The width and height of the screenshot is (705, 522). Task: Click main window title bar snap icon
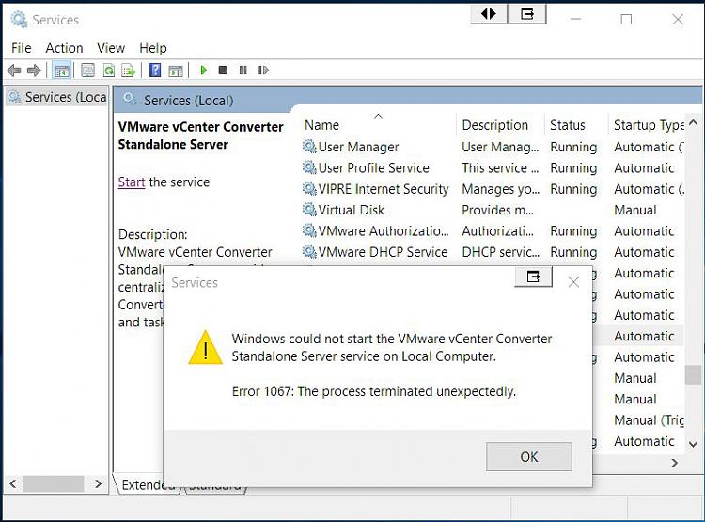pos(527,14)
